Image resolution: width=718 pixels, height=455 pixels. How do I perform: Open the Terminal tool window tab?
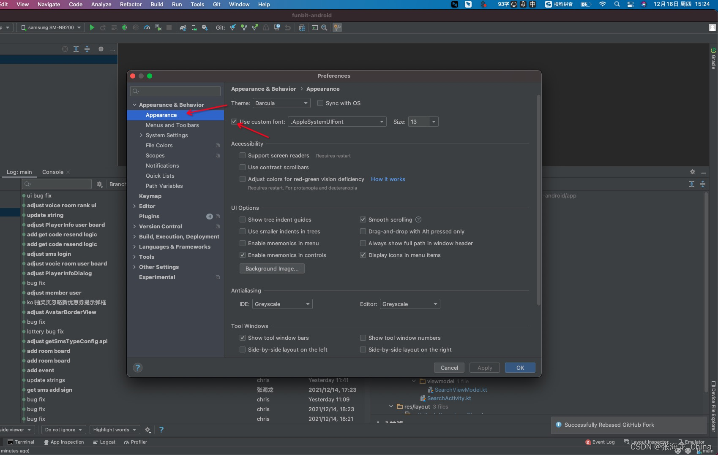pos(21,442)
